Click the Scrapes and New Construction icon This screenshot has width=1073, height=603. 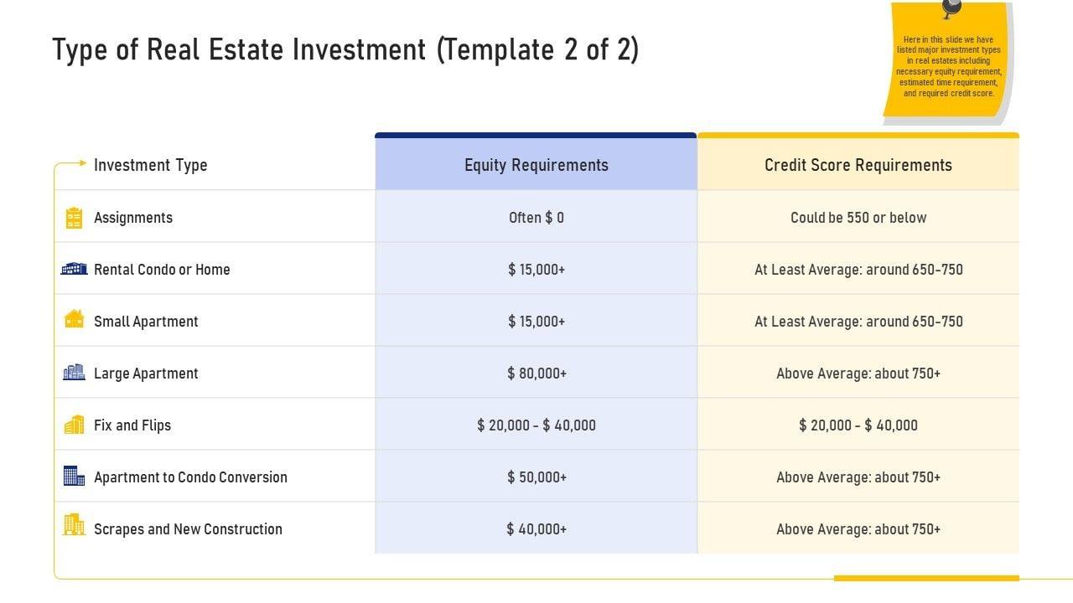tap(74, 525)
